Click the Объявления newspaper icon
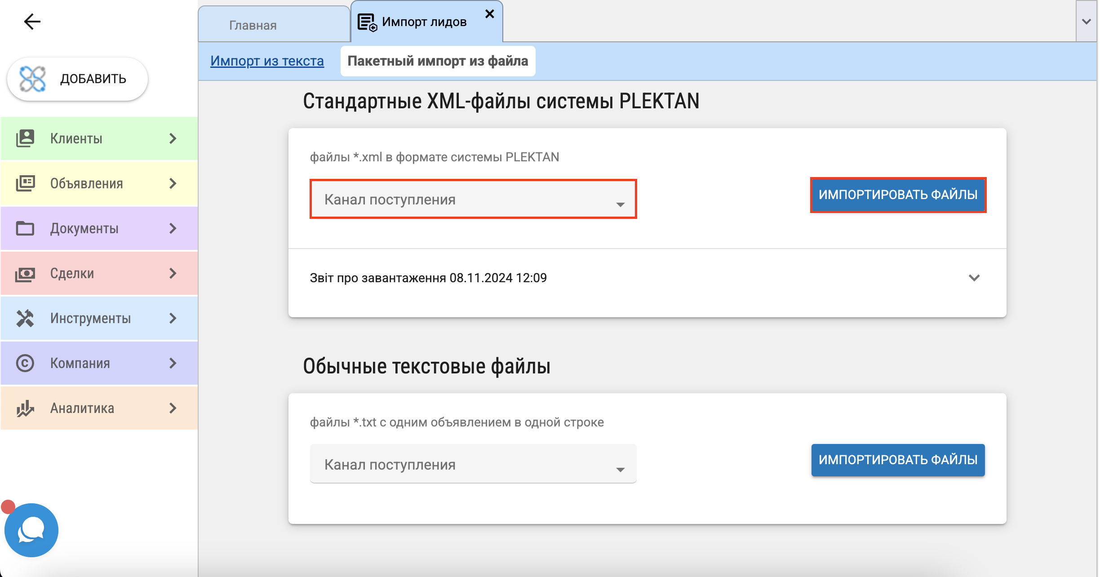This screenshot has width=1100, height=577. [25, 183]
